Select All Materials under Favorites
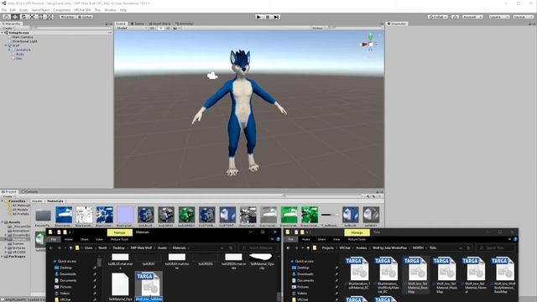Screen dimensions: 537x302 [21, 206]
